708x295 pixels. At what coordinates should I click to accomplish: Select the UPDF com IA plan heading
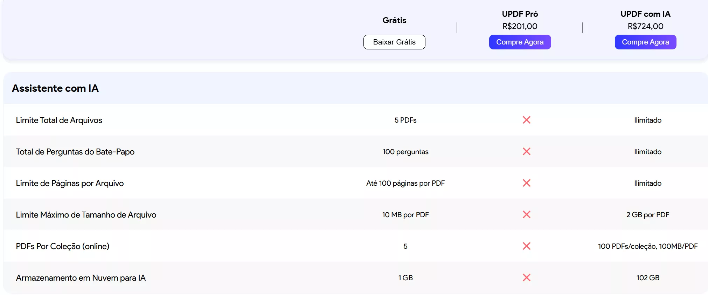pos(645,14)
